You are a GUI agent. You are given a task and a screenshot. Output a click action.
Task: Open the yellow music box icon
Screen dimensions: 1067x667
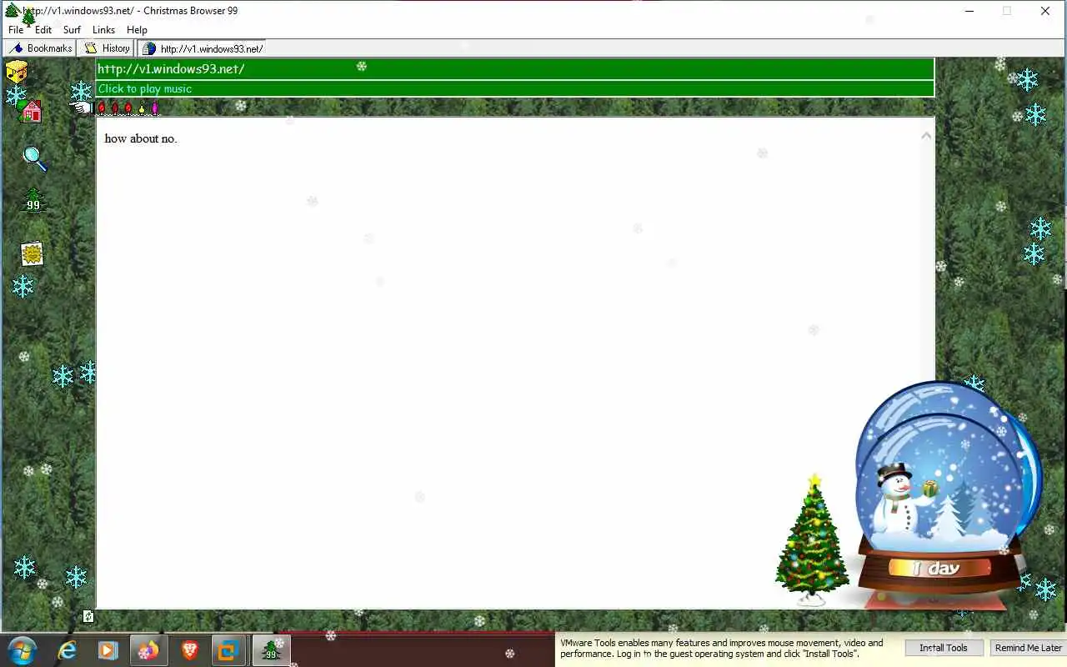[17, 72]
